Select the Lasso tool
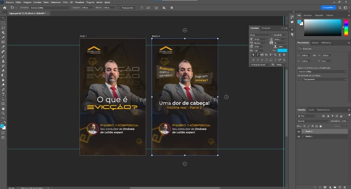The width and height of the screenshot is (351, 189). pyautogui.click(x=3, y=28)
